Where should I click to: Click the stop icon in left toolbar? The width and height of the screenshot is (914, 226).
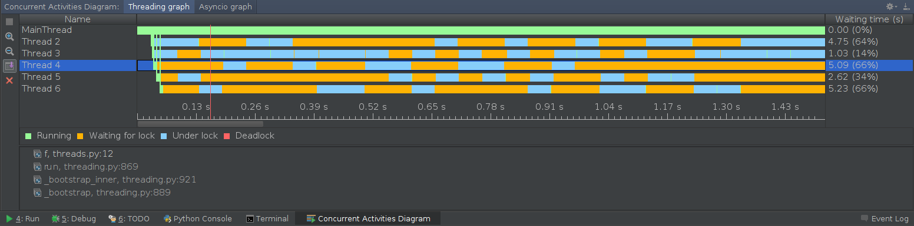click(9, 22)
